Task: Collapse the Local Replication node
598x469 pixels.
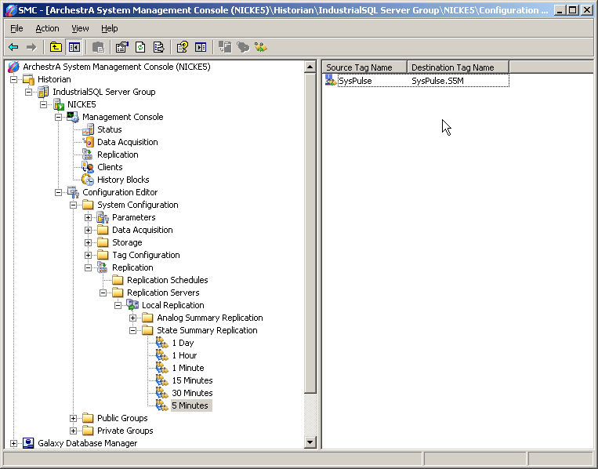Action: point(118,306)
